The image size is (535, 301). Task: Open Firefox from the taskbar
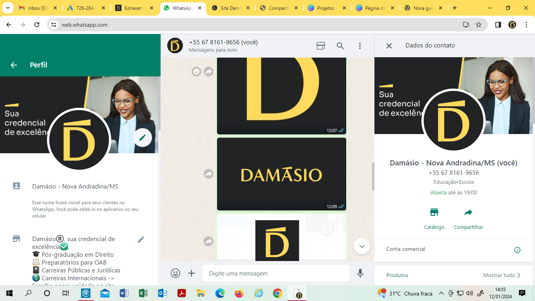click(239, 293)
